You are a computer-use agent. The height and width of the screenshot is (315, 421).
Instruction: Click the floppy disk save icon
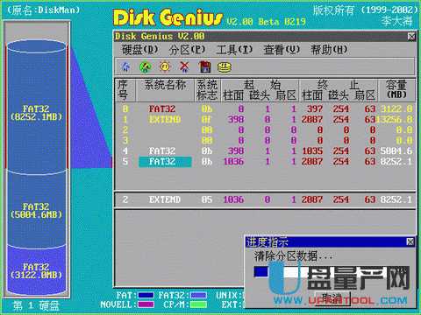pos(204,66)
